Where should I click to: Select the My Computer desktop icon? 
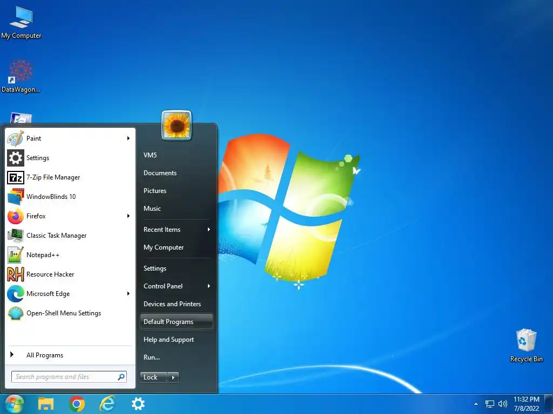pos(21,23)
